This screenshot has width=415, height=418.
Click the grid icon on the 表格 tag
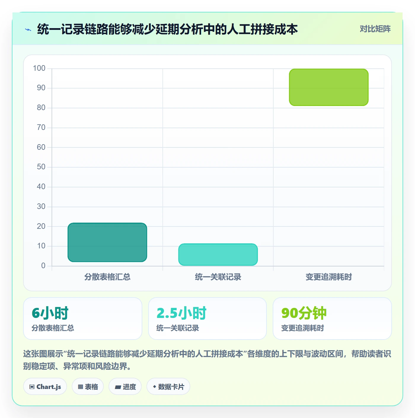click(x=80, y=387)
